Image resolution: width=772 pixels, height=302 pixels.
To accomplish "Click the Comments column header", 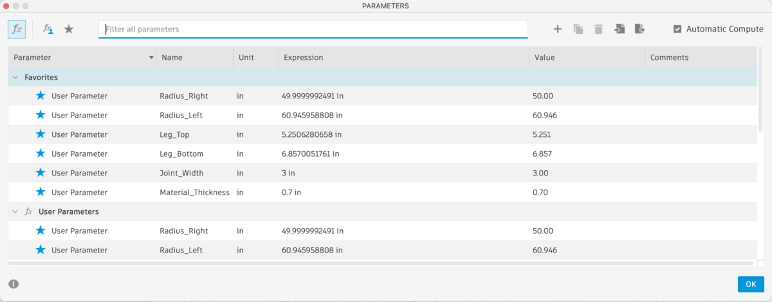I will [701, 57].
